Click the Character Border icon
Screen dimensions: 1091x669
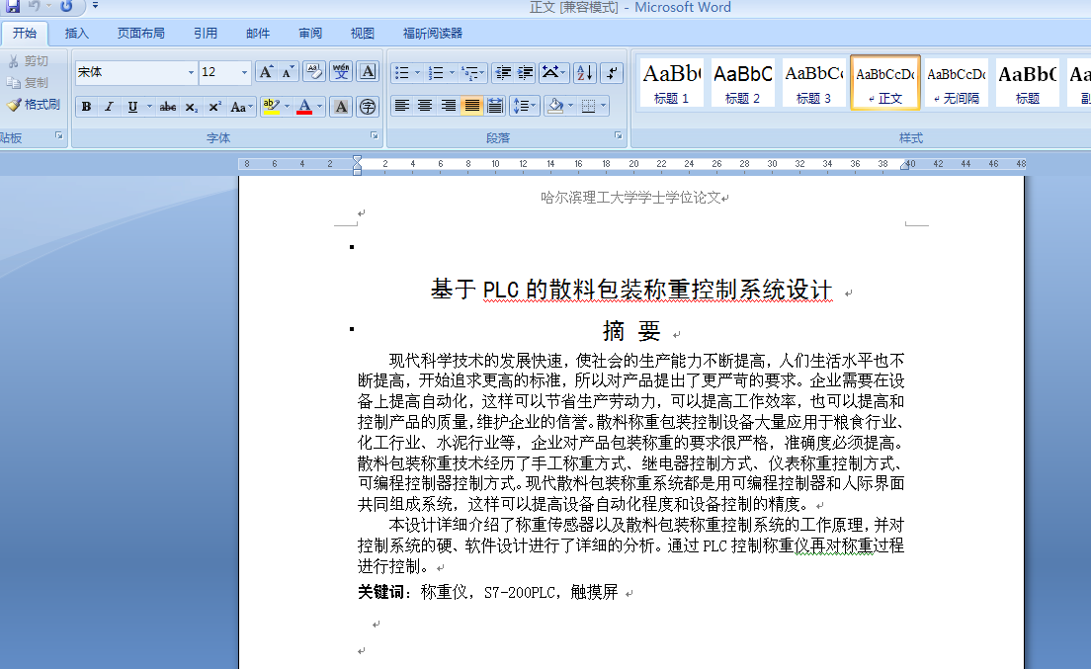tap(368, 71)
